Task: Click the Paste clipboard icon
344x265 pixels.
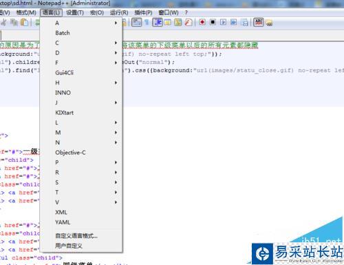Action: [x=24, y=23]
